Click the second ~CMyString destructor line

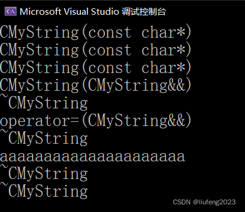coord(44,138)
